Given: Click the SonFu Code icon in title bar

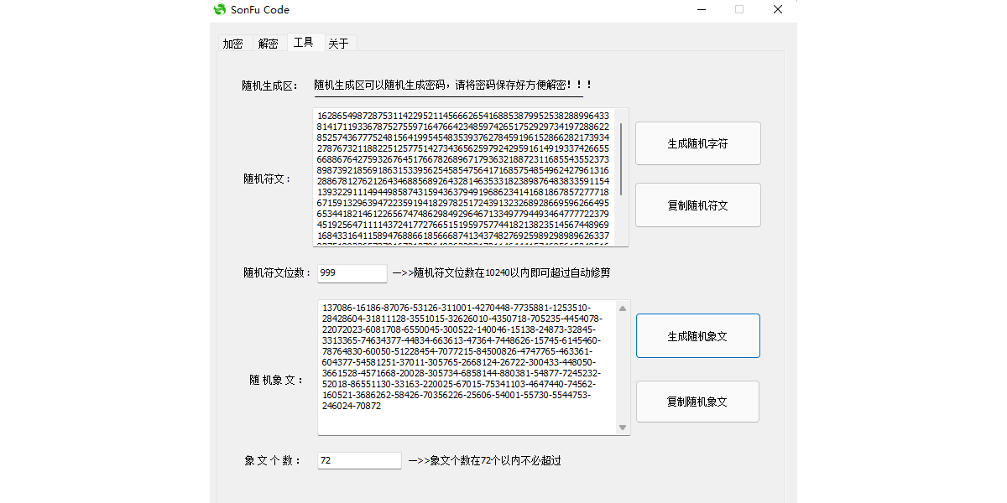Looking at the screenshot, I should [x=220, y=9].
